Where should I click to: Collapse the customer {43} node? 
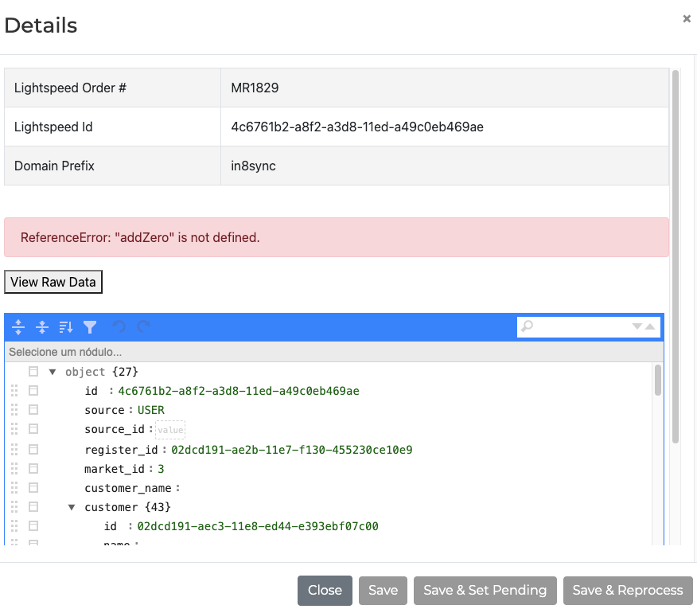tap(72, 507)
